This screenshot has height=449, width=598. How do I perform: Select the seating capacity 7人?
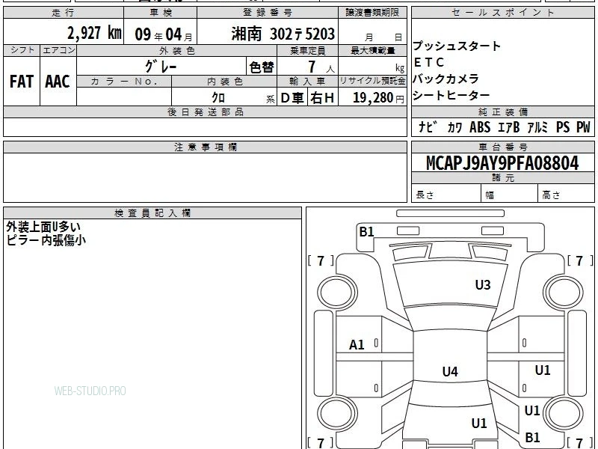(321, 67)
